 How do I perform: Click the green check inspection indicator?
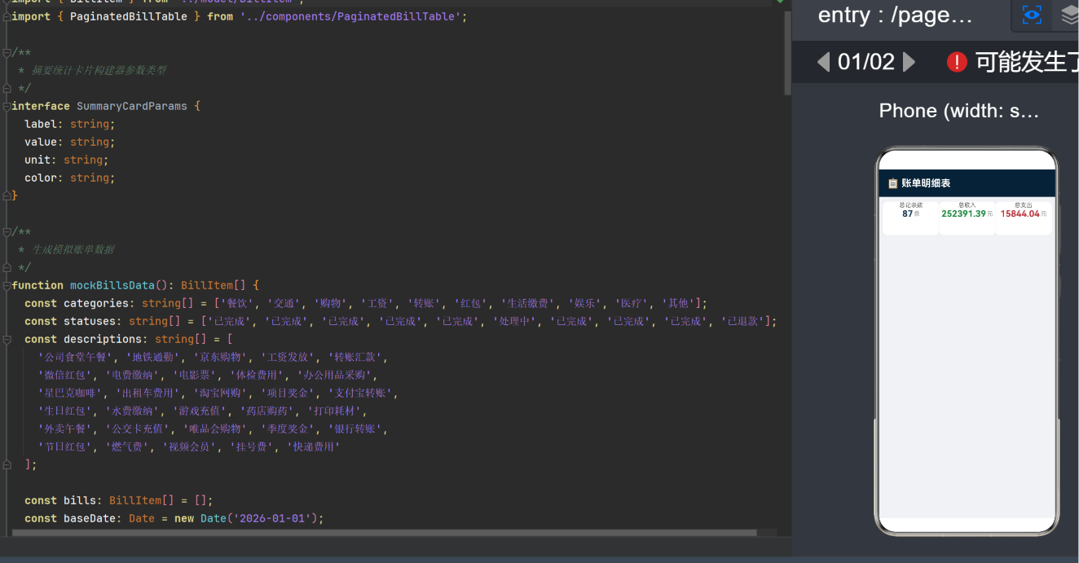click(x=780, y=2)
